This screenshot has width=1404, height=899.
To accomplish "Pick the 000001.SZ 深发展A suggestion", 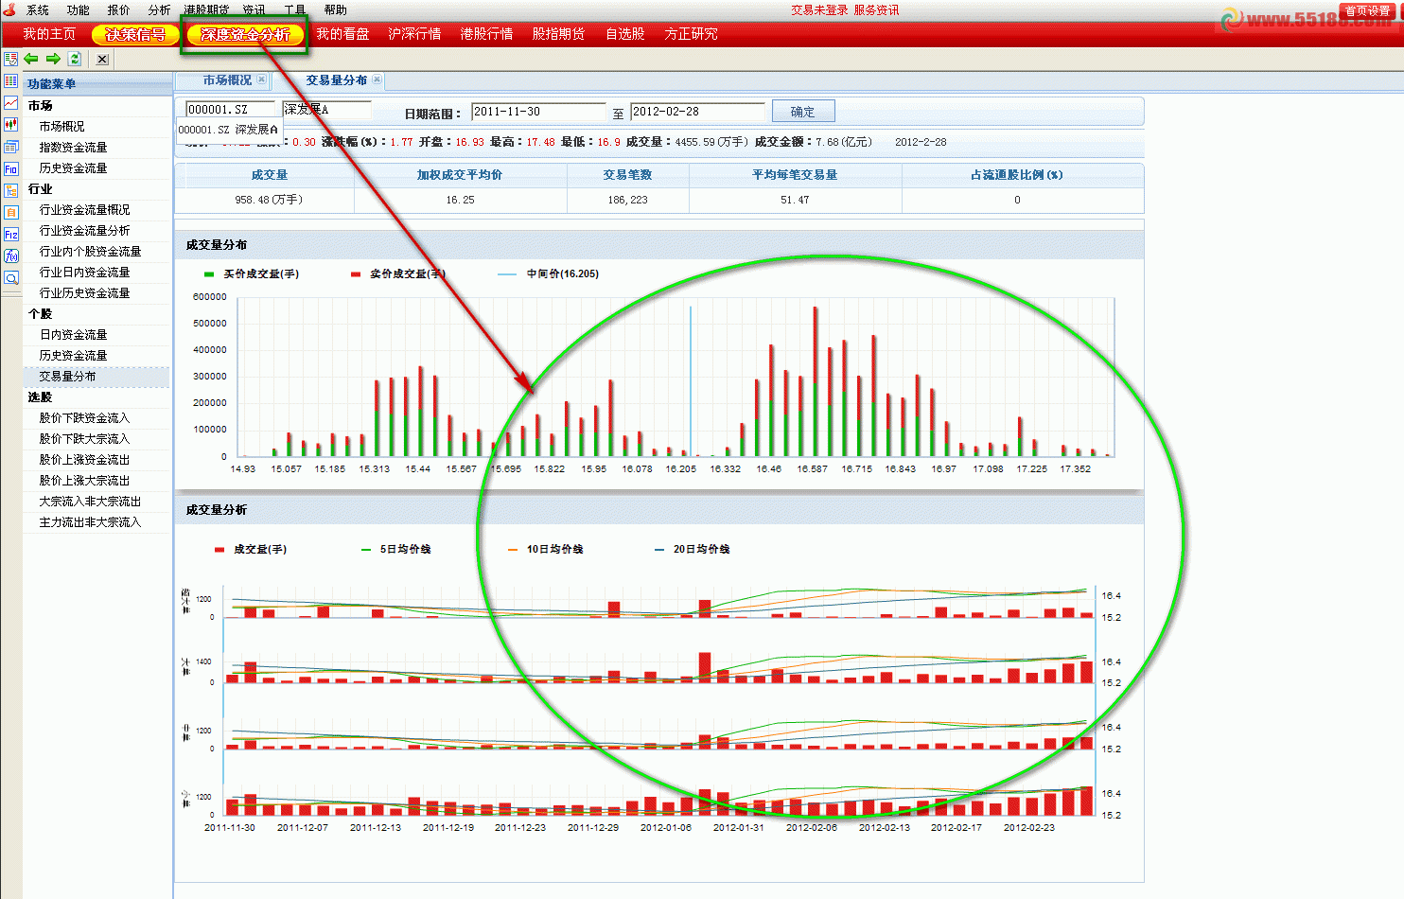I will click(229, 130).
